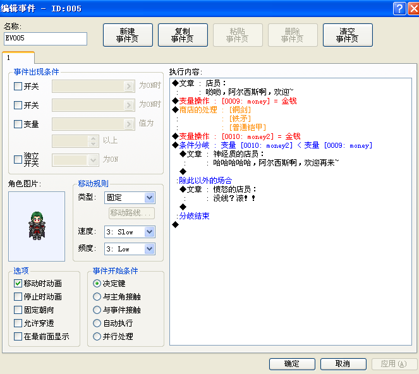
Task: Open the second switch selector arrow
Action: (129, 105)
